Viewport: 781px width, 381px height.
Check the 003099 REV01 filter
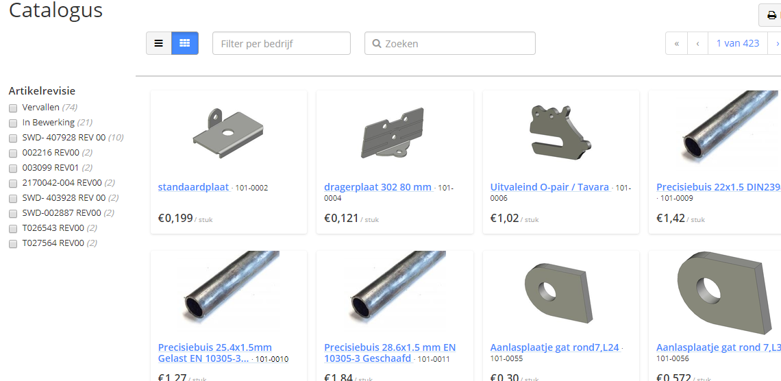click(x=13, y=168)
